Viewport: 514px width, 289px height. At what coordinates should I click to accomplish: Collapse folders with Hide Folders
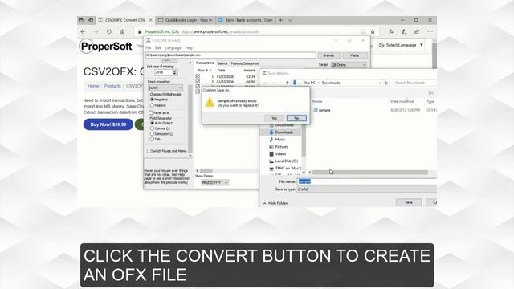(275, 203)
